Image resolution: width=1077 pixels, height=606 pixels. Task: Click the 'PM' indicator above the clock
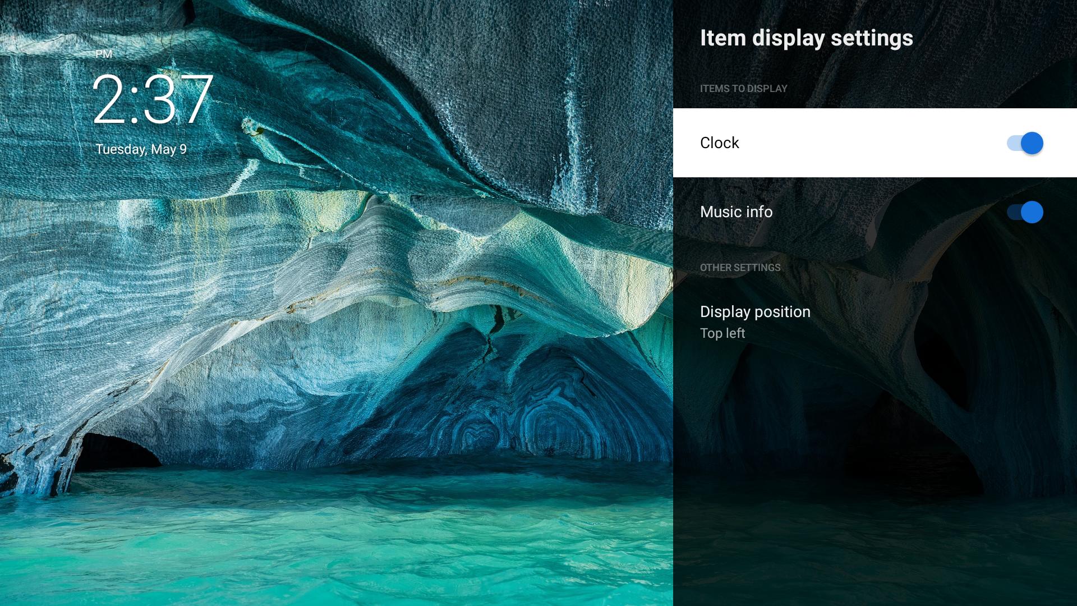(x=104, y=54)
